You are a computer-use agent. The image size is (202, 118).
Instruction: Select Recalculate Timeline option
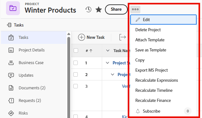[x=163, y=90]
